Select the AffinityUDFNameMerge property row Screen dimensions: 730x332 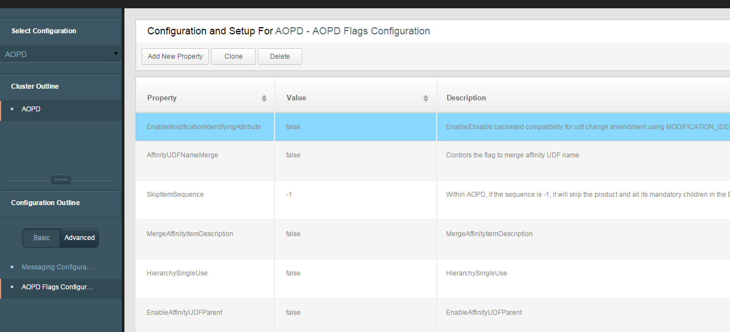tap(182, 155)
